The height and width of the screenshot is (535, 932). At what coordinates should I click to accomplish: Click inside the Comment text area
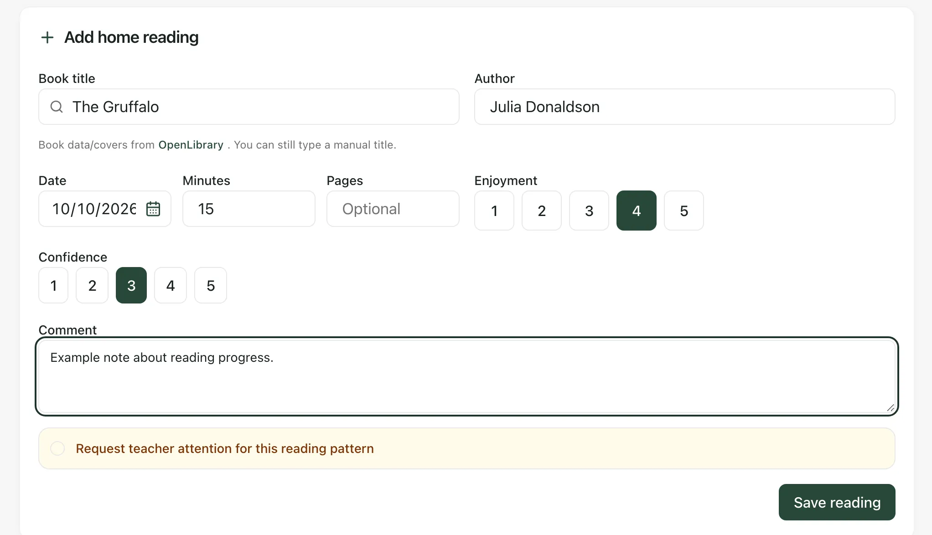point(467,376)
